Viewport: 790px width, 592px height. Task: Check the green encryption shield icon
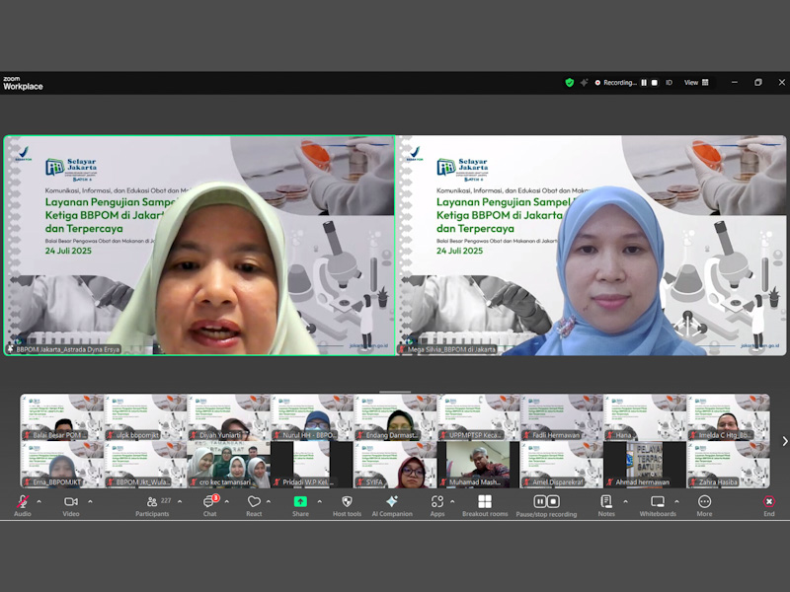(570, 83)
